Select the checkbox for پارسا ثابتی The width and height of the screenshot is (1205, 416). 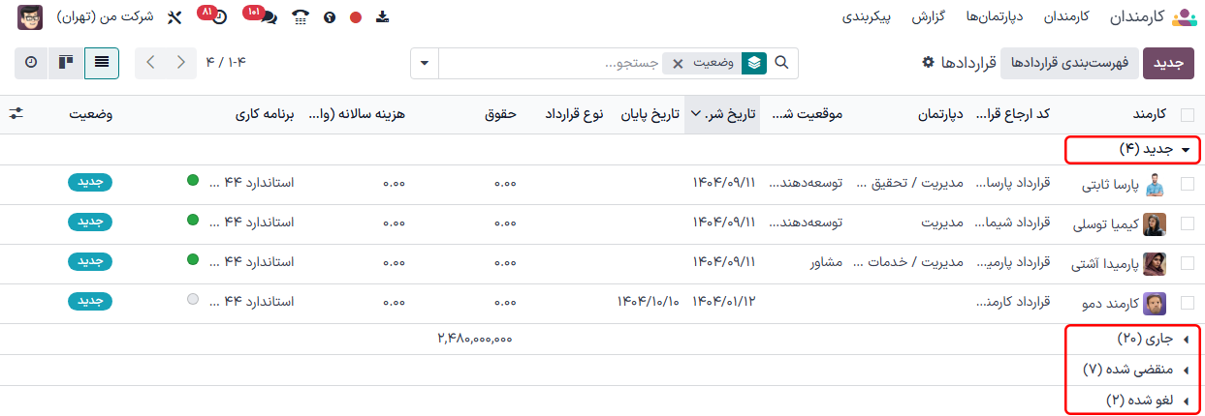[x=1188, y=184]
